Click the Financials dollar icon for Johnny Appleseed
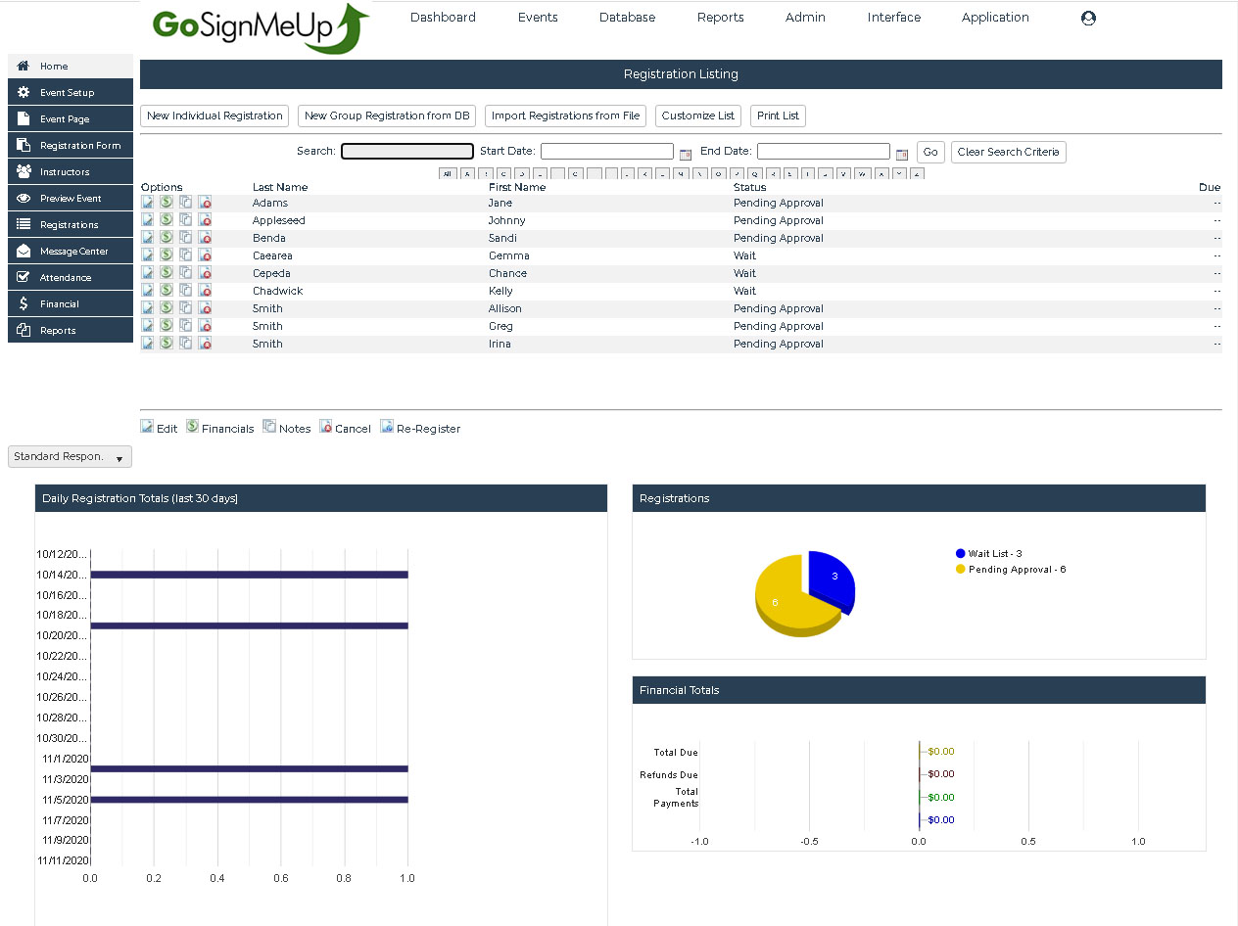The width and height of the screenshot is (1238, 926). click(x=166, y=220)
